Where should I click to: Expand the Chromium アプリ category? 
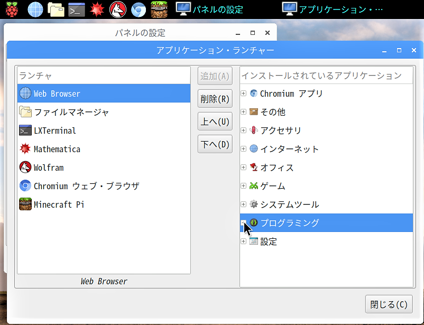coord(243,94)
